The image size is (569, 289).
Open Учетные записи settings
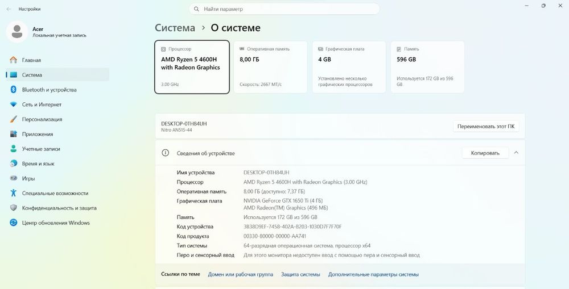(x=57, y=149)
